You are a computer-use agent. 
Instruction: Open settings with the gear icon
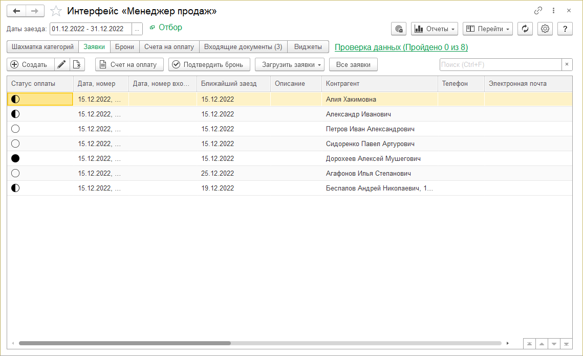pos(545,29)
